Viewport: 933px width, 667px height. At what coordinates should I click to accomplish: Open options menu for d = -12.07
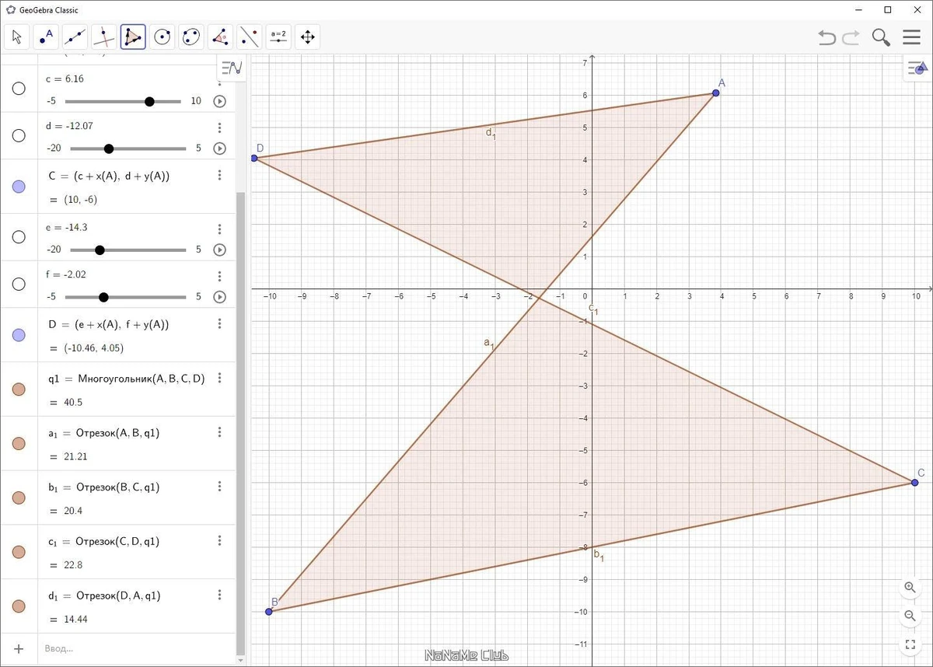[220, 127]
